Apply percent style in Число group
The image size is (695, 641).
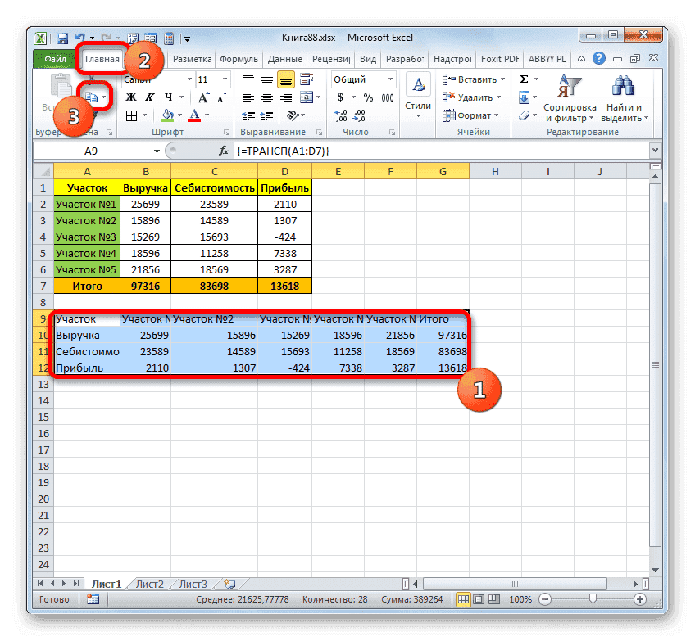click(368, 97)
